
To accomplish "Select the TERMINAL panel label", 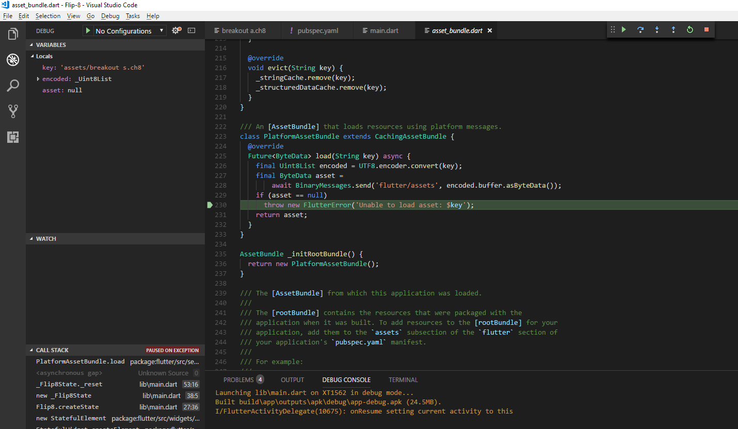I will (x=403, y=379).
